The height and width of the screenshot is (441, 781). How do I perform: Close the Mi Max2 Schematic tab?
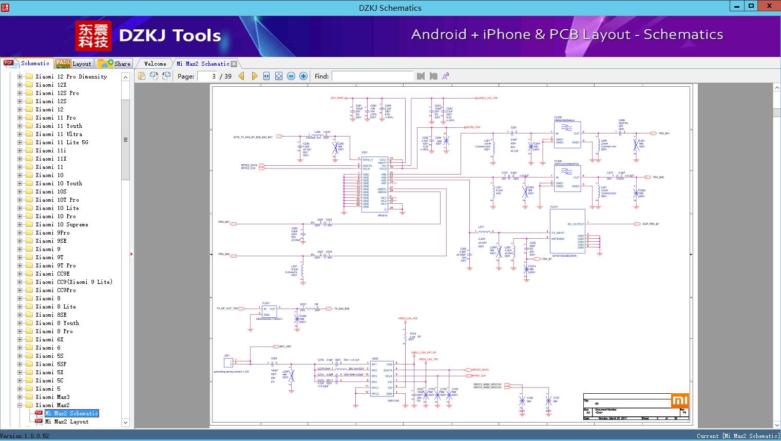(x=234, y=64)
